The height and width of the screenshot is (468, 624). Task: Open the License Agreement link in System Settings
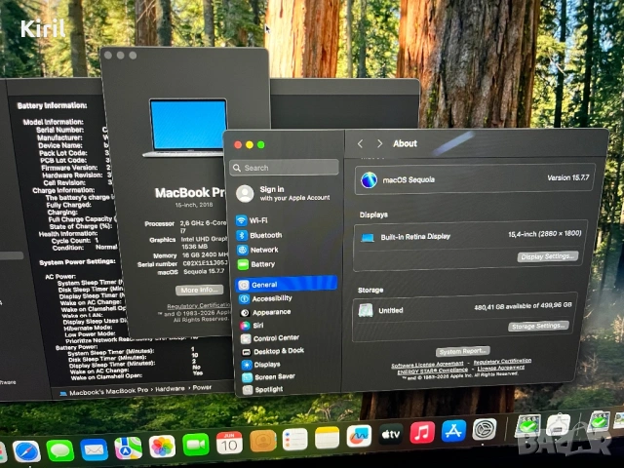(500, 369)
